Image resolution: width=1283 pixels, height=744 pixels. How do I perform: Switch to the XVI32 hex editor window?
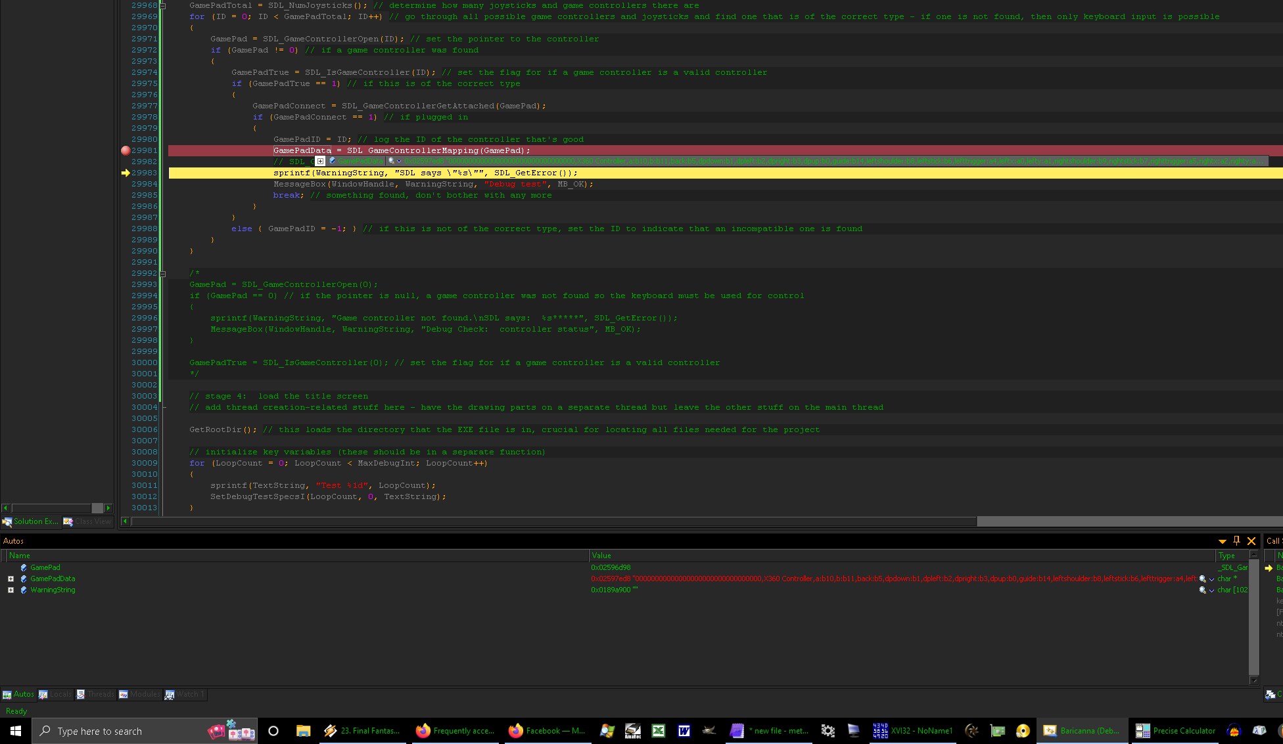point(912,731)
